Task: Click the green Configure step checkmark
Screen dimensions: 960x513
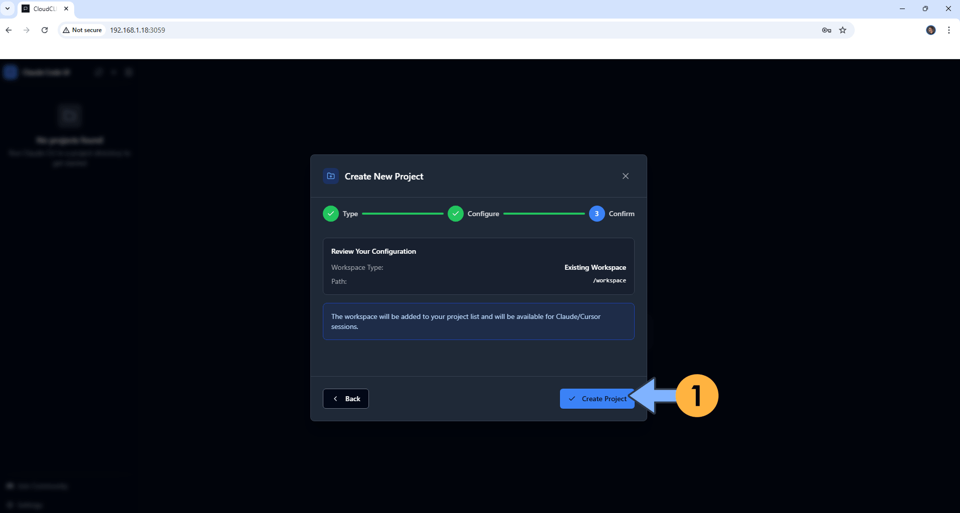Action: click(455, 213)
